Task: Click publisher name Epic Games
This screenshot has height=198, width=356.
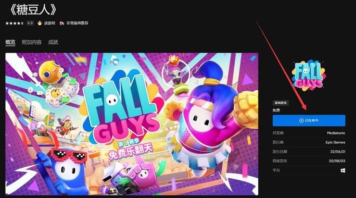Action: [x=335, y=142]
